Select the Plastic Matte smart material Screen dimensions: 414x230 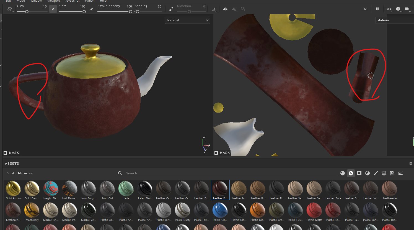coord(314,212)
